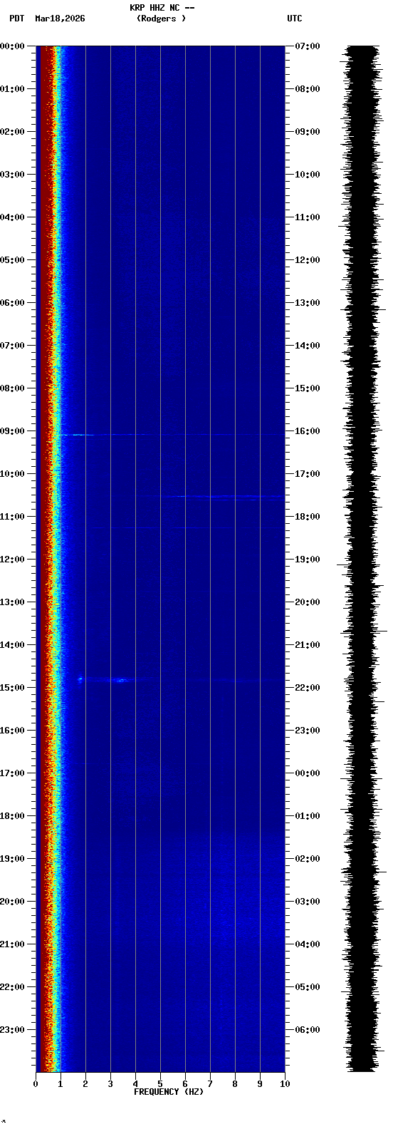Screen dimensions: 393x1129
Task: Click the seismogram waveform trace on the right
Action: (x=362, y=559)
